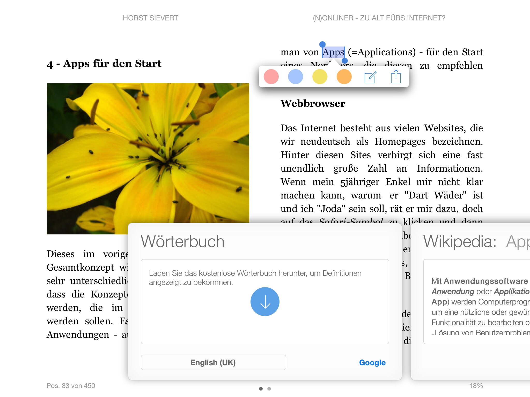Viewport: 530px width, 397px height.
Task: Highlight selection with the blue color
Action: point(295,77)
